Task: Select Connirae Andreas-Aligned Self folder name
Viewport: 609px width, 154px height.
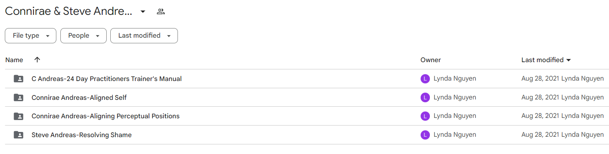Action: (x=79, y=97)
